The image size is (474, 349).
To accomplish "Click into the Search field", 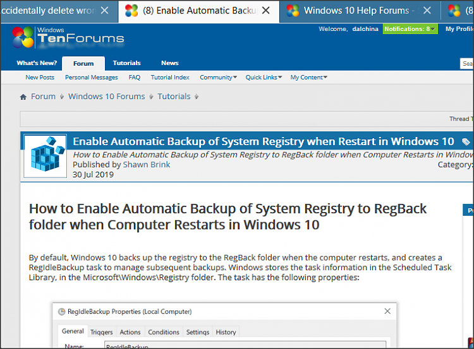I will [467, 63].
